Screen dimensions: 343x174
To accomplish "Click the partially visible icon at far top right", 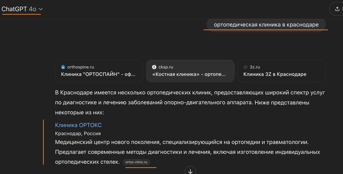I will tap(342, 9).
